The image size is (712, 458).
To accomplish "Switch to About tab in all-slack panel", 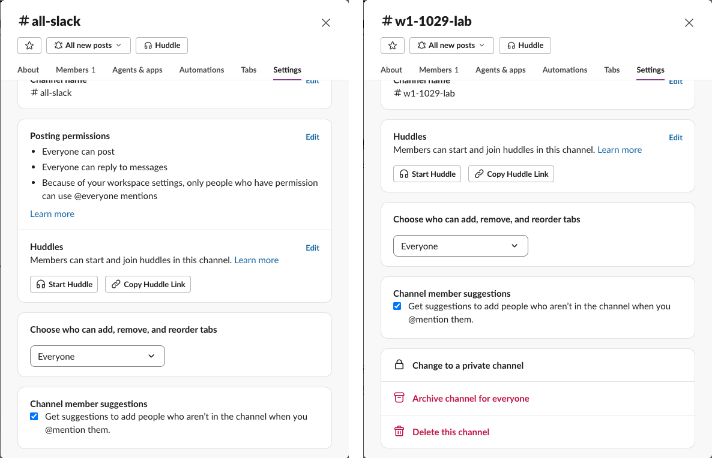I will [28, 70].
